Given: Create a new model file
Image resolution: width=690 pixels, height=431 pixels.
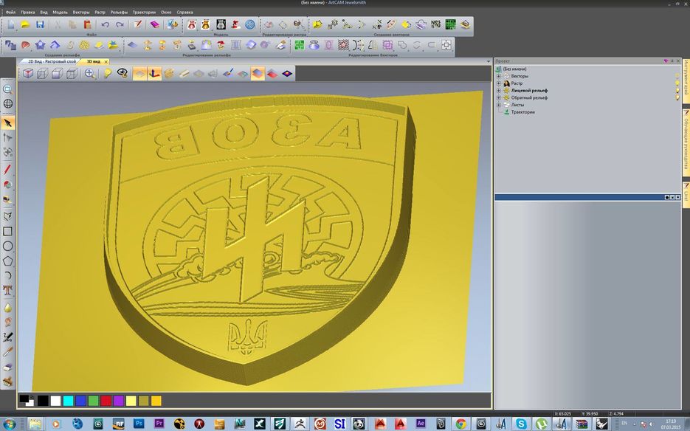Looking at the screenshot, I should 11,24.
